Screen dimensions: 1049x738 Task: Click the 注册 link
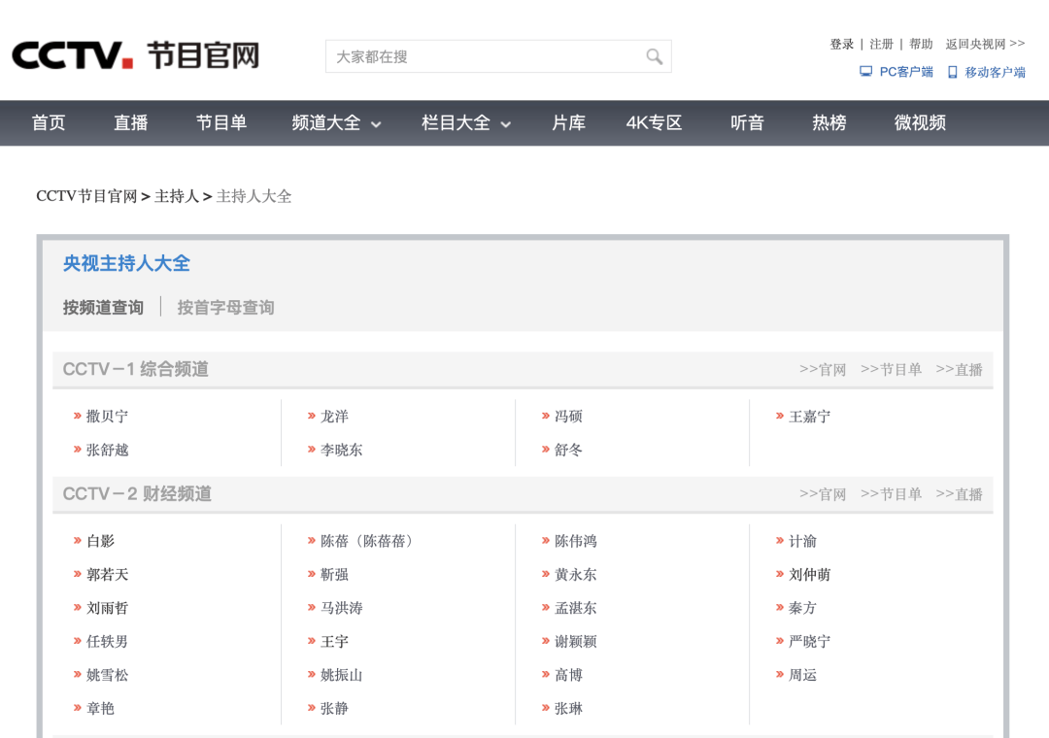point(881,44)
